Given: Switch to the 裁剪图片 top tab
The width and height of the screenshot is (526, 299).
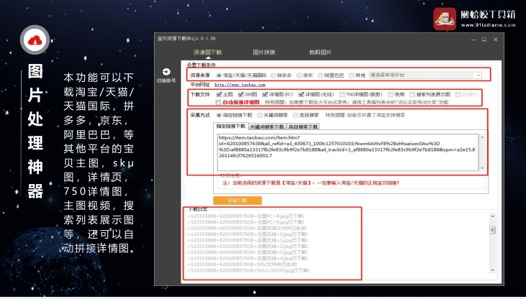Looking at the screenshot, I should pos(320,52).
